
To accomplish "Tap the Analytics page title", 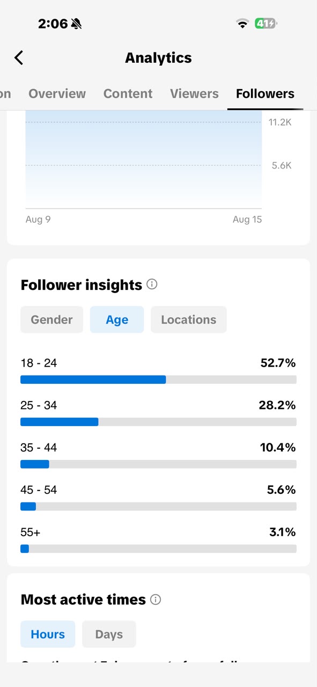I will coord(158,57).
